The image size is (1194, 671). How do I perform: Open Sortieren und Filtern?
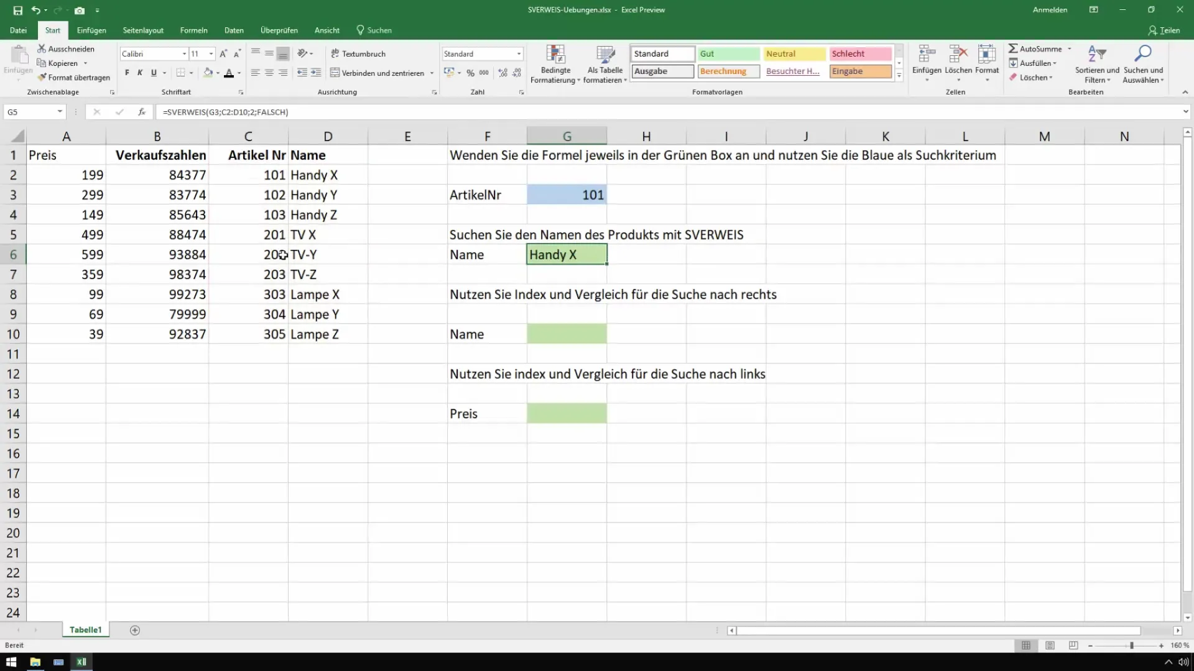pyautogui.click(x=1097, y=64)
